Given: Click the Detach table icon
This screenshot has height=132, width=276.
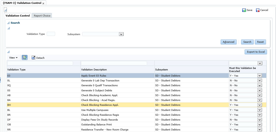Looking at the screenshot, I should (x=33, y=58).
